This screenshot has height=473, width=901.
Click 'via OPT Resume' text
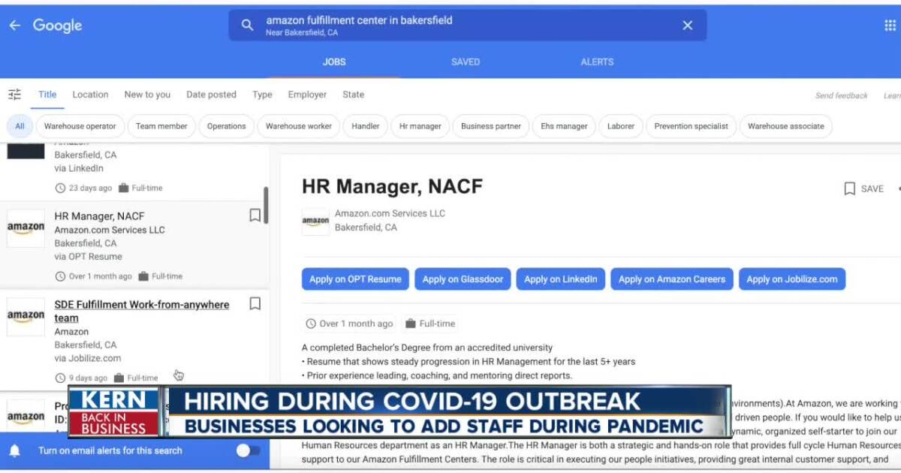point(88,257)
